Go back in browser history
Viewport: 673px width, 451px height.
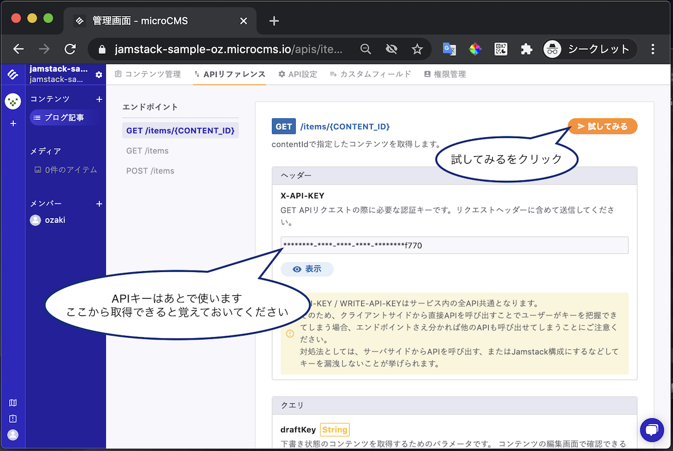click(x=18, y=49)
